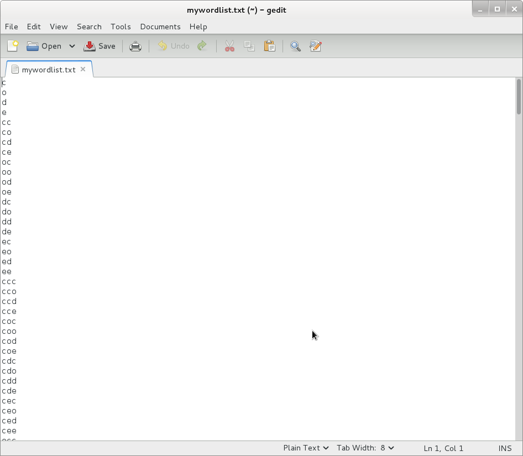Open the Plain Text language dropdown

(306, 448)
